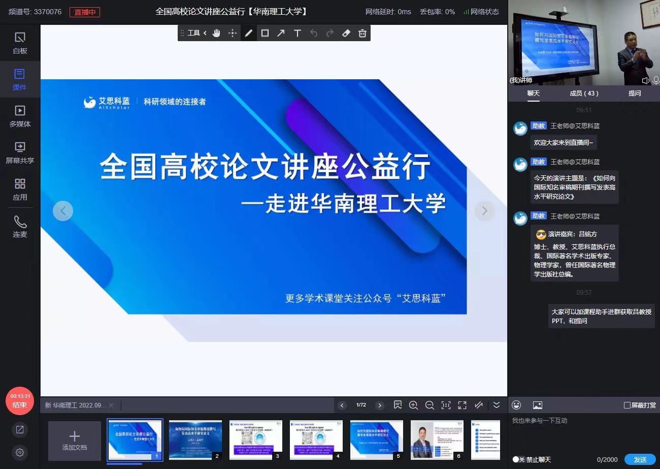Select the pencil drawing tool
660x469 pixels.
pos(249,33)
